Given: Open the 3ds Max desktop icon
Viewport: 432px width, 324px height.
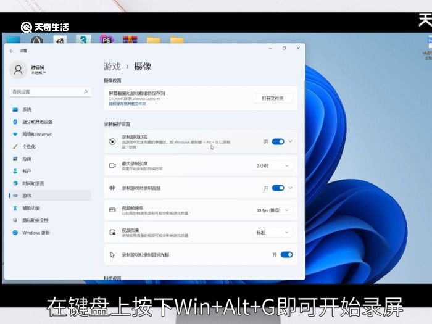Looking at the screenshot, I should point(83,39).
